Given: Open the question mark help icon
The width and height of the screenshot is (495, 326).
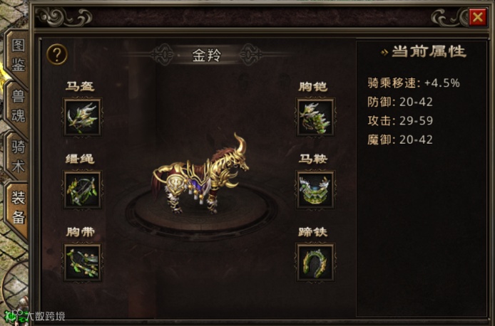Looking at the screenshot, I should [57, 55].
